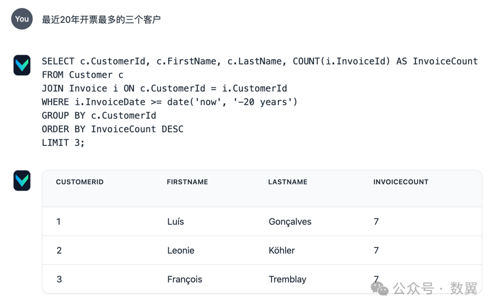Click the WHERE InvoiceDate clause line
The image size is (493, 308).
pos(169,102)
